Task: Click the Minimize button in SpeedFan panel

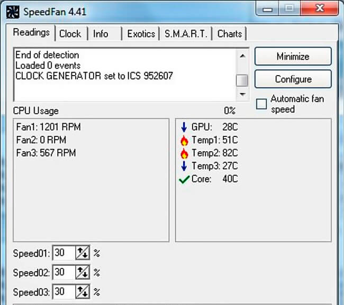Action: point(293,57)
